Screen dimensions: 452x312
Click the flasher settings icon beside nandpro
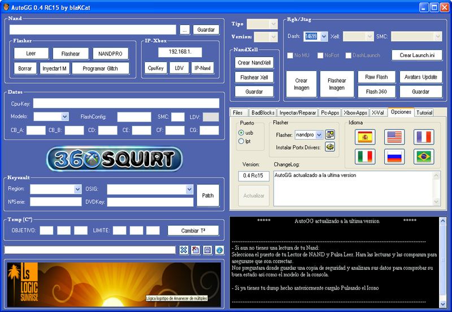point(330,135)
